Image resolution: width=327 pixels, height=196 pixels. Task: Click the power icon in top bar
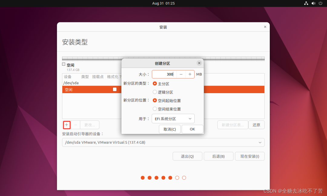pos(320,3)
